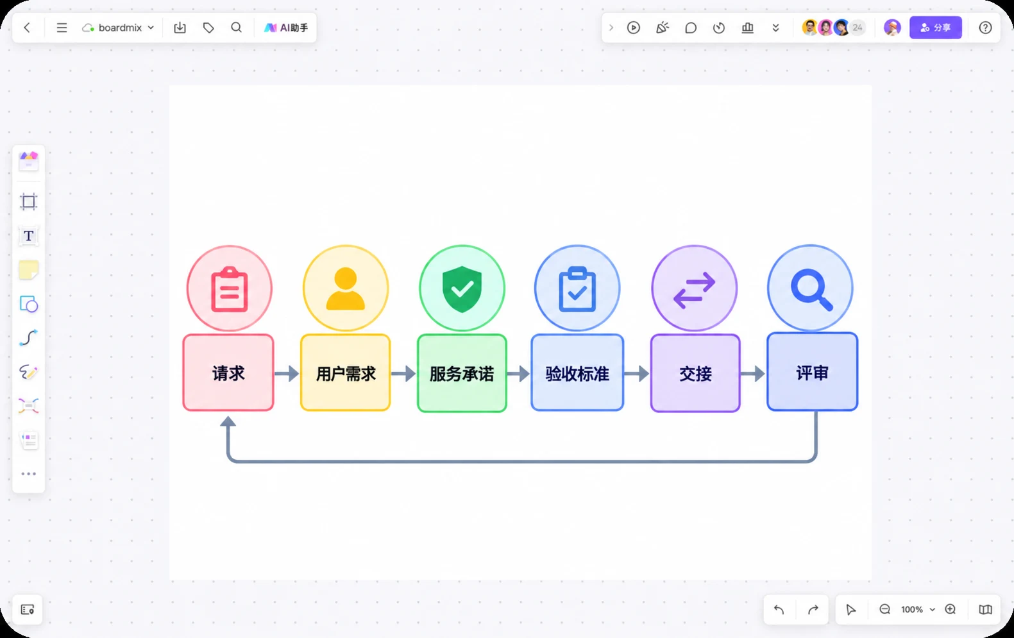Open search with the magnifier toolbar icon
The image size is (1014, 638).
pyautogui.click(x=237, y=28)
